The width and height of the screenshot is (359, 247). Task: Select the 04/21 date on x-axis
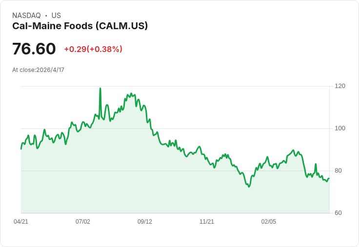[x=21, y=222]
